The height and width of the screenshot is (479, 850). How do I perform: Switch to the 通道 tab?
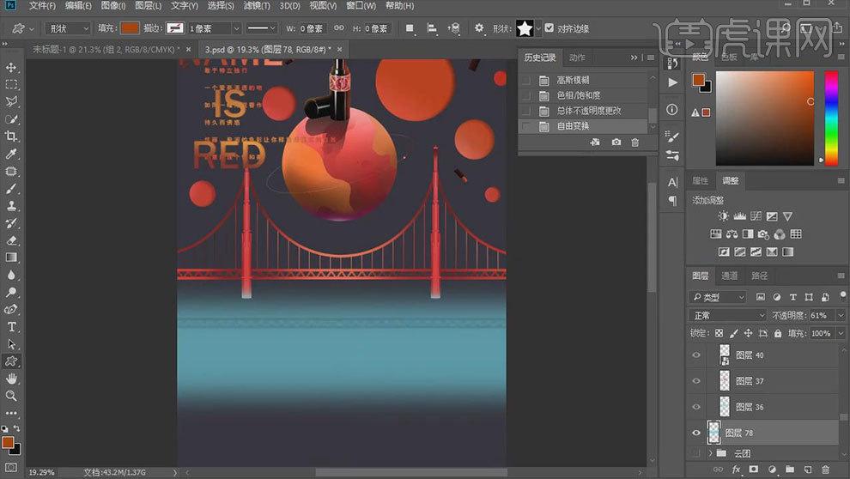point(729,276)
